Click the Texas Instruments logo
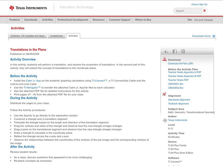 pos(28,8)
